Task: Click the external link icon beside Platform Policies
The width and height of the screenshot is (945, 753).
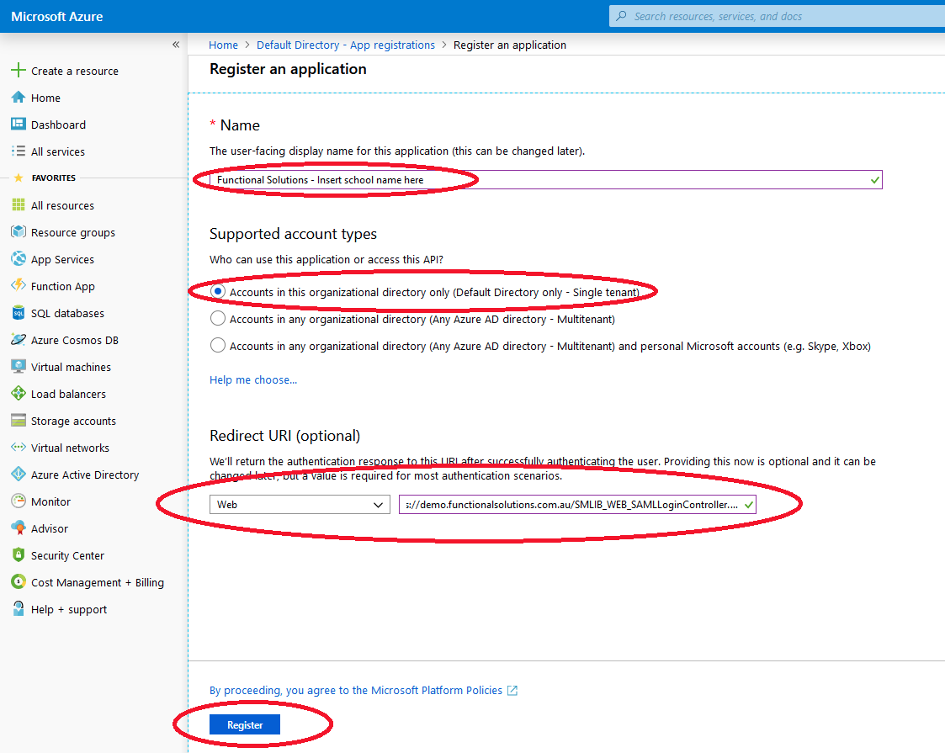Action: coord(512,691)
